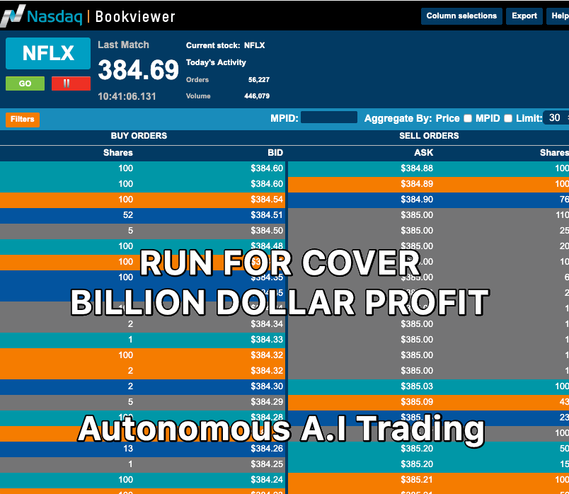Select bid $384.26 with 13 shares
569x494 pixels.
143,449
